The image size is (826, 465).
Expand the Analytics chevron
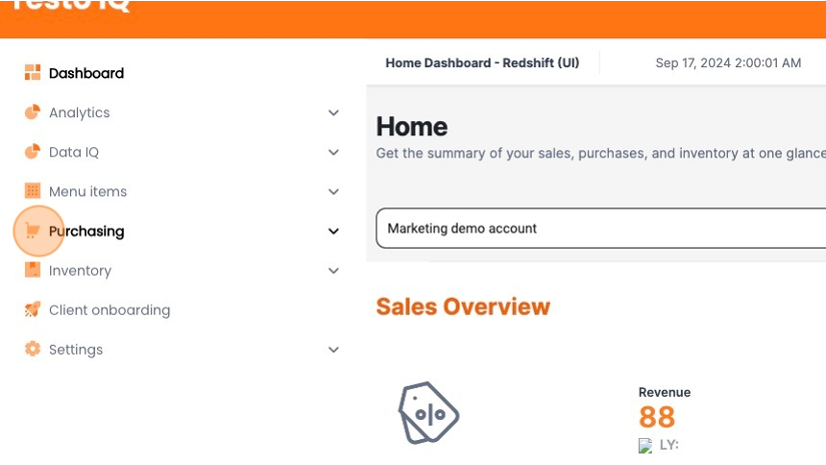click(333, 112)
